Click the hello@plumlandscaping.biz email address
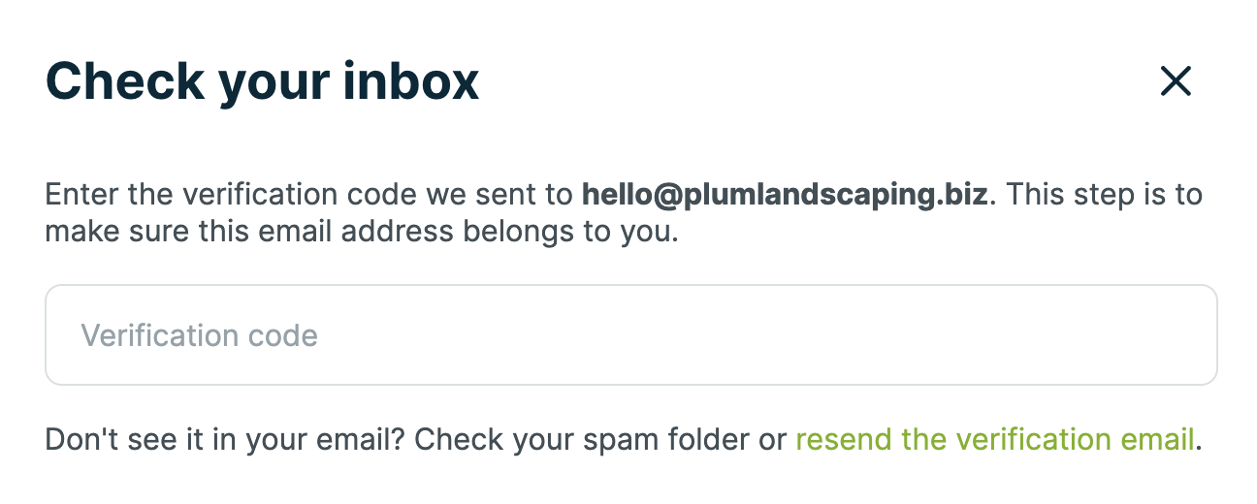Screen dimensions: 1257x504 click(785, 195)
